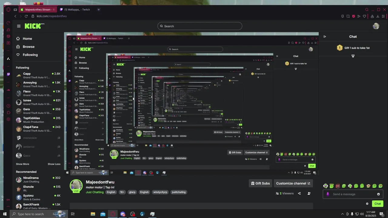The image size is (388, 218).
Task: Open offline channel moneskie
Action: coord(38,138)
